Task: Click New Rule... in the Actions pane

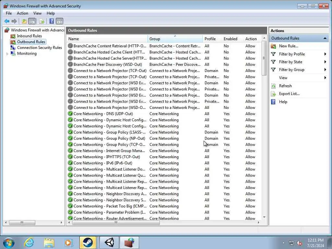Action: tap(288, 46)
